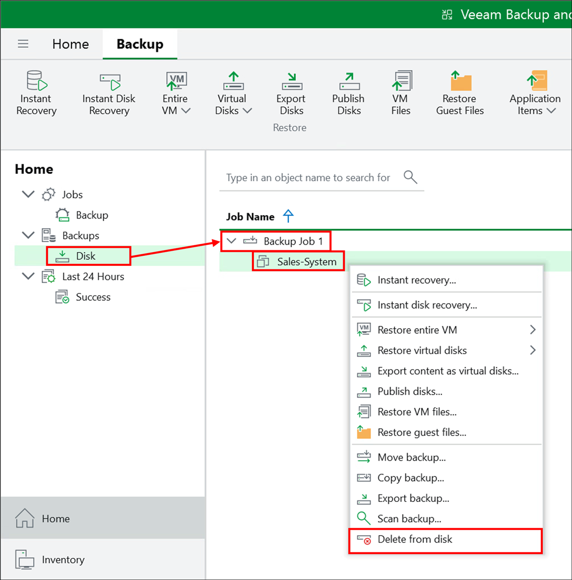Image resolution: width=572 pixels, height=580 pixels.
Task: Collapse the Backup Job 1 entry
Action: pos(231,241)
